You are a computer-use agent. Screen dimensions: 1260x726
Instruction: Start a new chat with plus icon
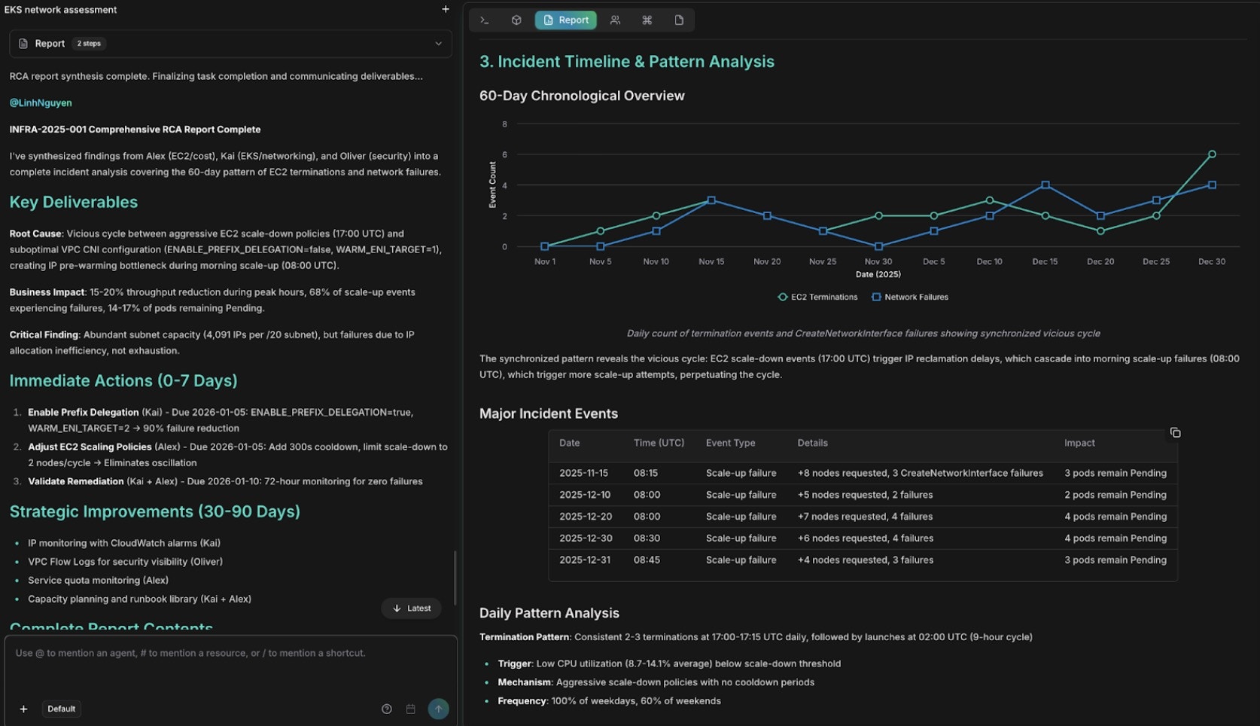[446, 9]
